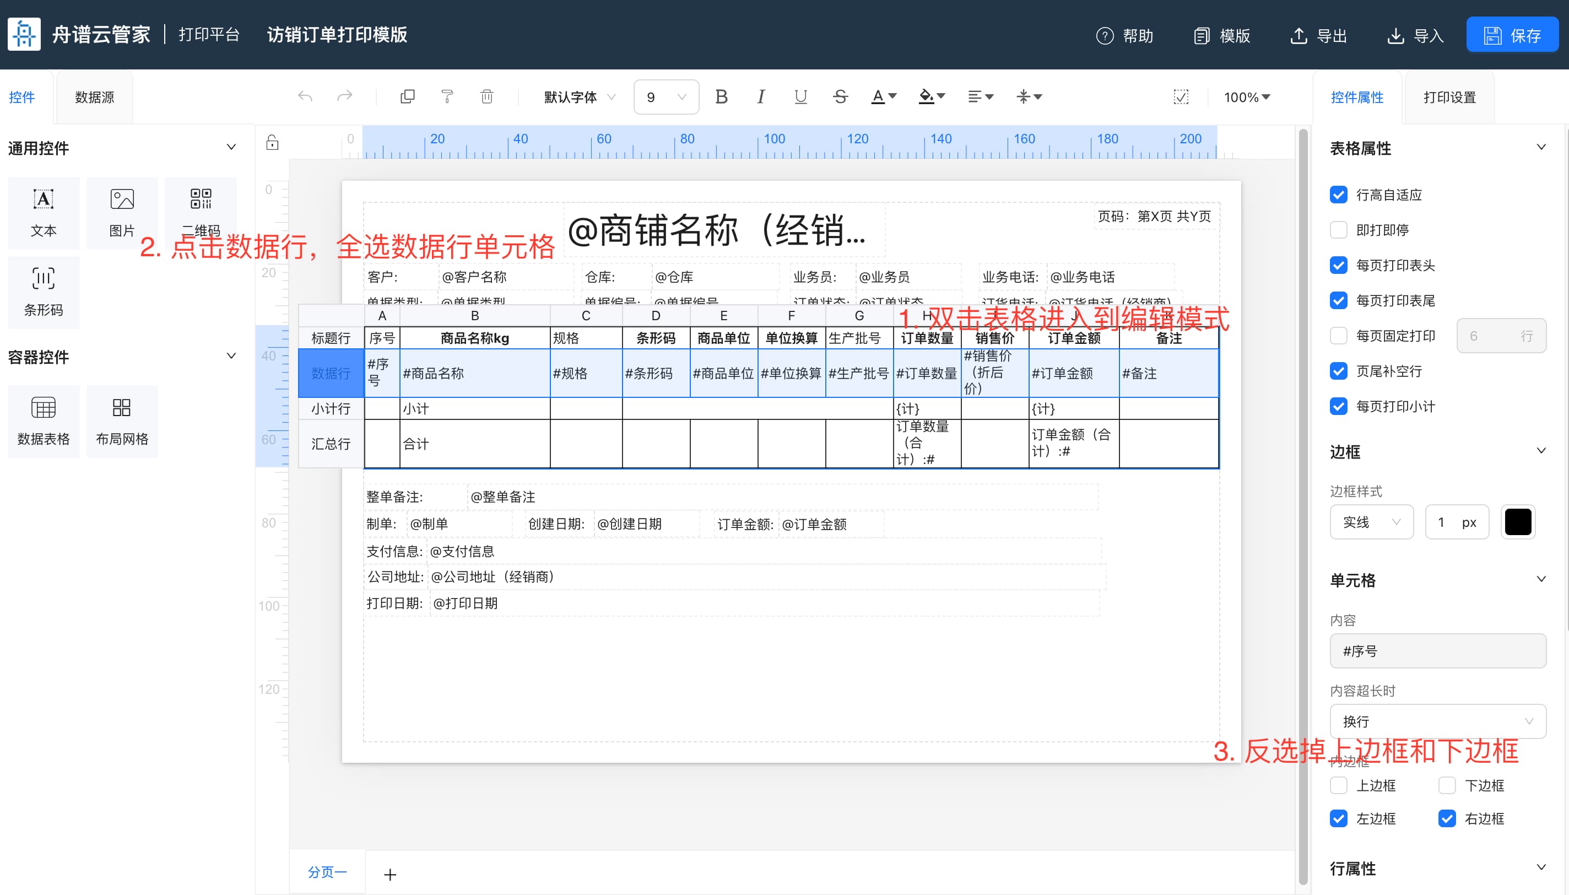Click the black border color swatch
The height and width of the screenshot is (895, 1569).
1518,522
